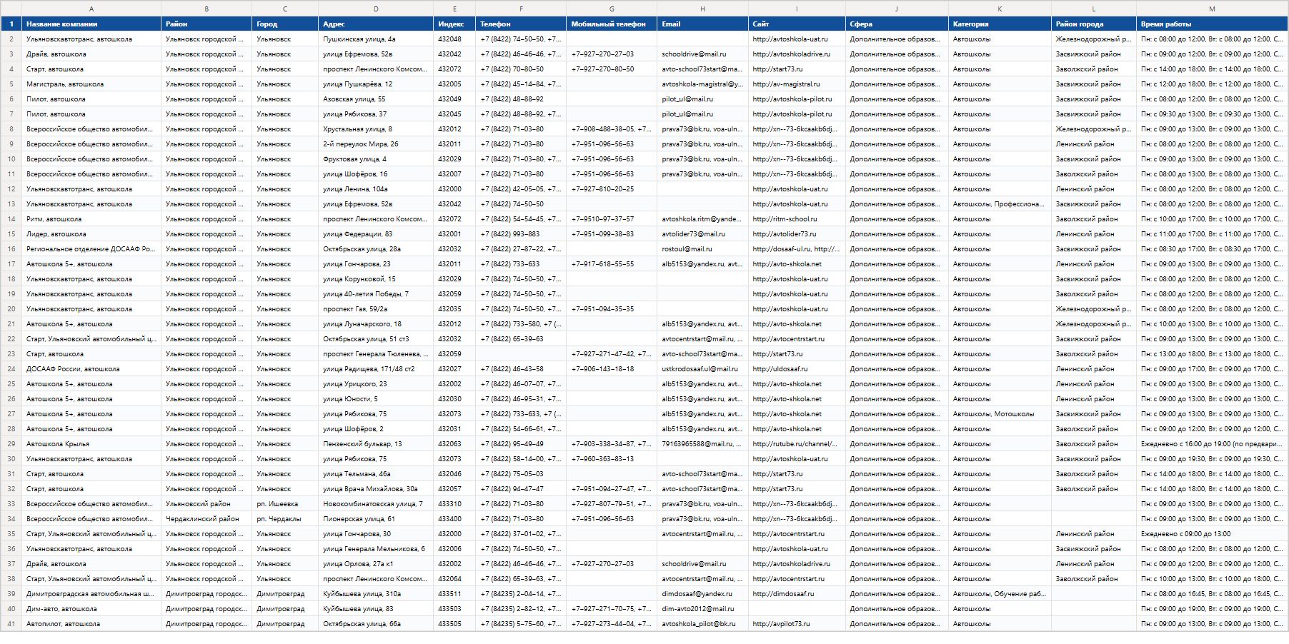Click the 'Мобильный телефон' header cell
Viewport: 1289px width, 644px height.
pyautogui.click(x=612, y=24)
